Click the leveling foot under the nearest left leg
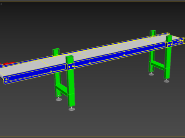185x138 pixels. pos(72,109)
